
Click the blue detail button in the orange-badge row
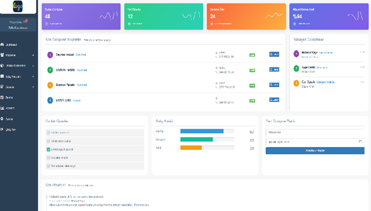pos(274,85)
